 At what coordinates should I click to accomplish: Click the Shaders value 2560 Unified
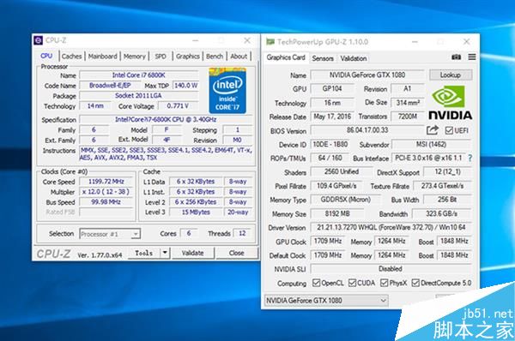(342, 171)
